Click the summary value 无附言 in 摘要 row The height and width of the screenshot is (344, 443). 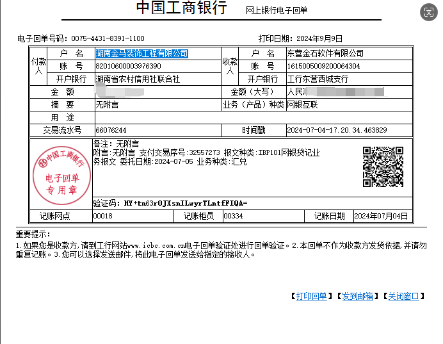(107, 105)
